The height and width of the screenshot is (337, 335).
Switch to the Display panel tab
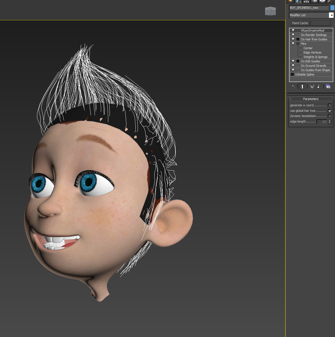[322, 1]
